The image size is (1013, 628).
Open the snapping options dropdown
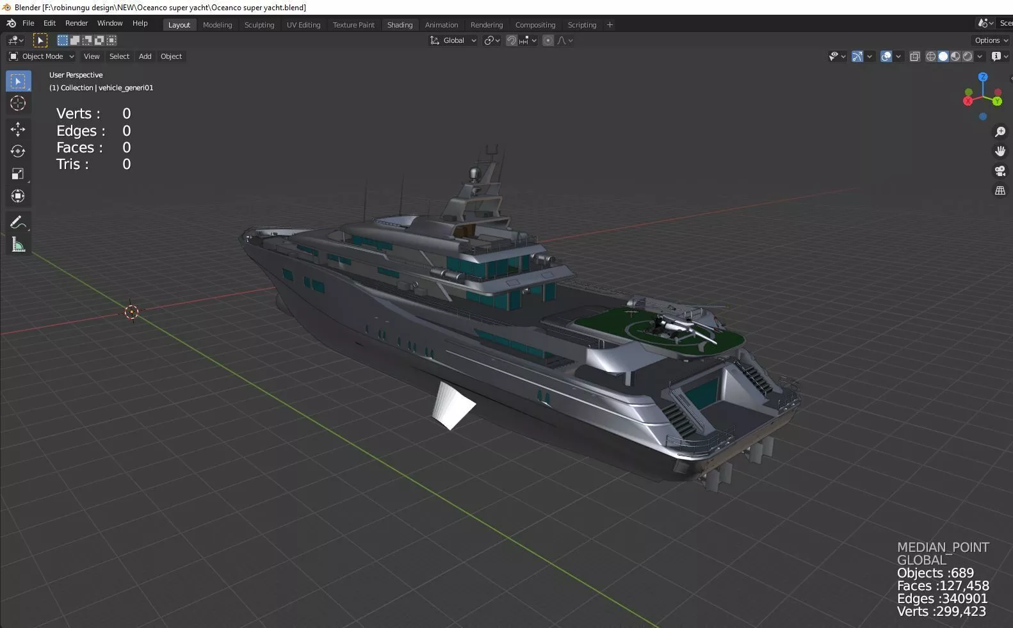[x=528, y=40]
